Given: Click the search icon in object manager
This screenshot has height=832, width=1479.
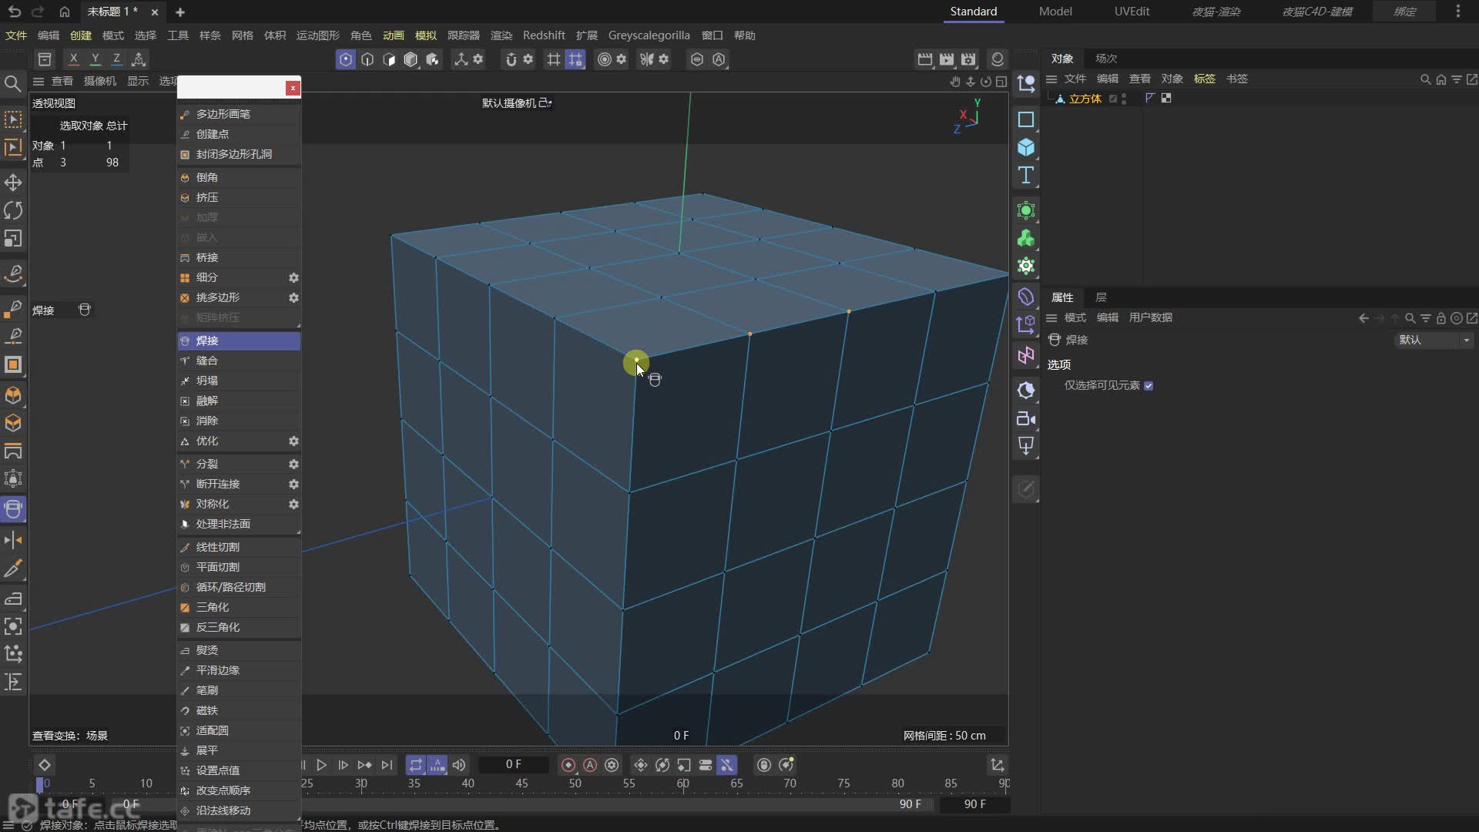Looking at the screenshot, I should (x=1425, y=79).
